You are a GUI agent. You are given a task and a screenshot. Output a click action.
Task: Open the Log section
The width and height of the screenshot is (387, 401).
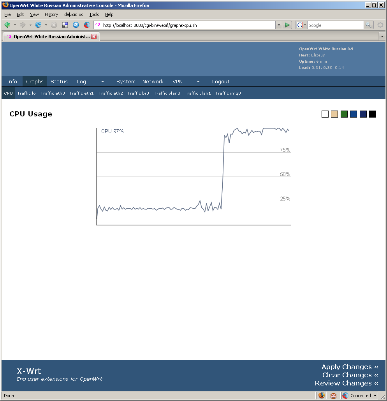coord(81,82)
